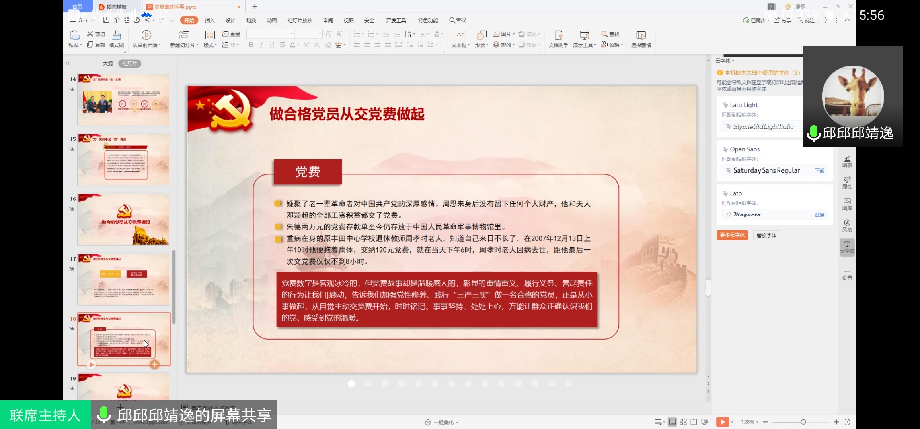Switch to slide sorter grid view
920x429 pixels.
(683, 422)
